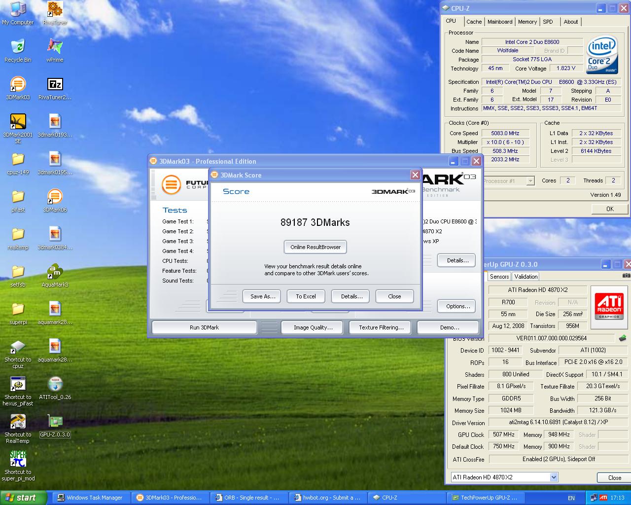
Task: Switch to CPU-Z SPD tab
Action: point(548,22)
